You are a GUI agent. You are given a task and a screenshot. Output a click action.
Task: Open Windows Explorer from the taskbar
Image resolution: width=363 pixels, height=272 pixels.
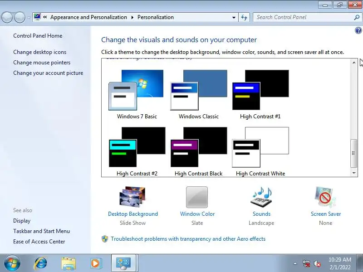click(69, 263)
